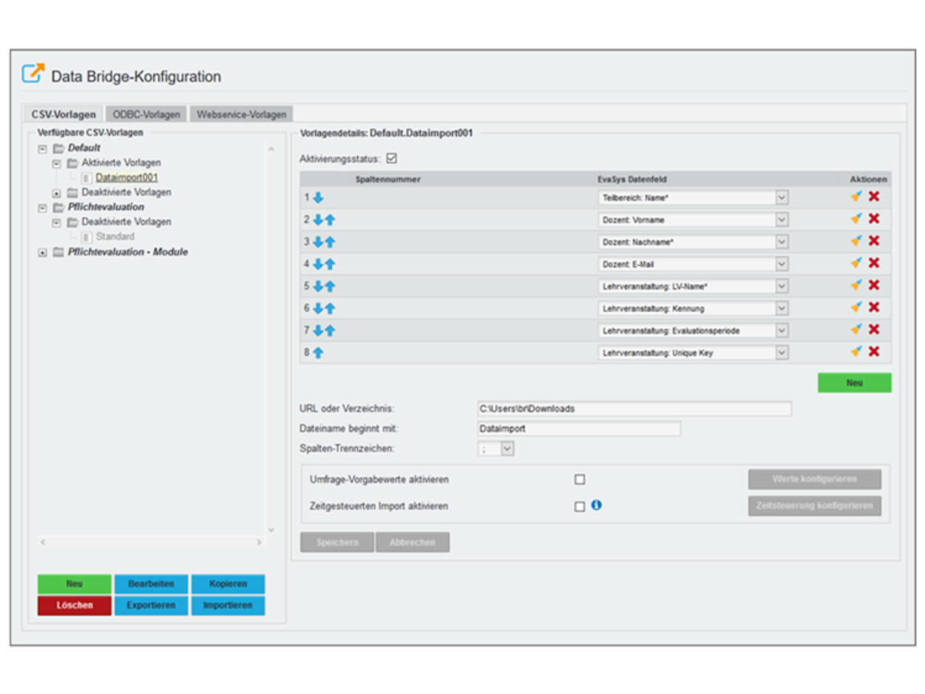Open the dropdown for Dozent: Nachname field
The image size is (925, 694).
(x=782, y=242)
